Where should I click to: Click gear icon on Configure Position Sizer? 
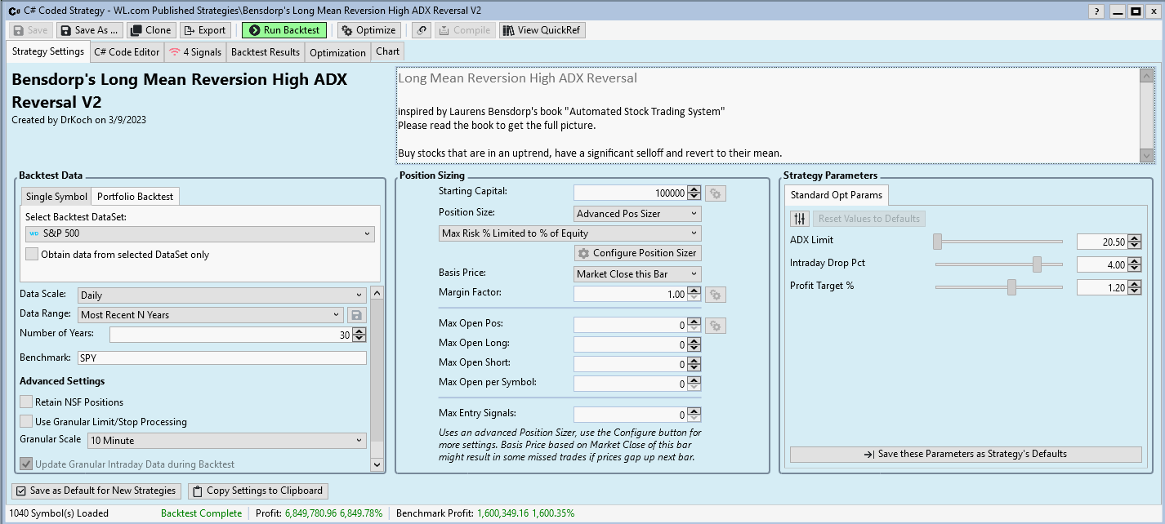coord(583,253)
